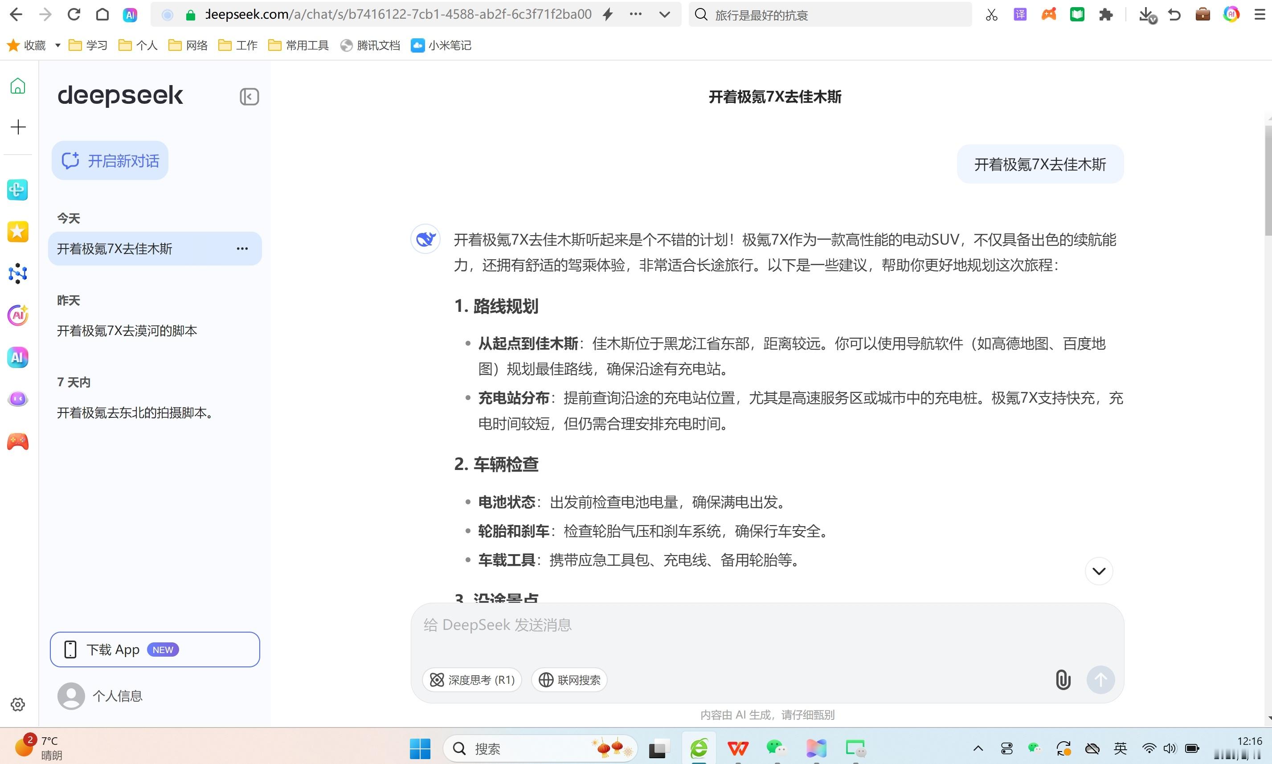
Task: Show hidden system tray icons
Action: (978, 748)
